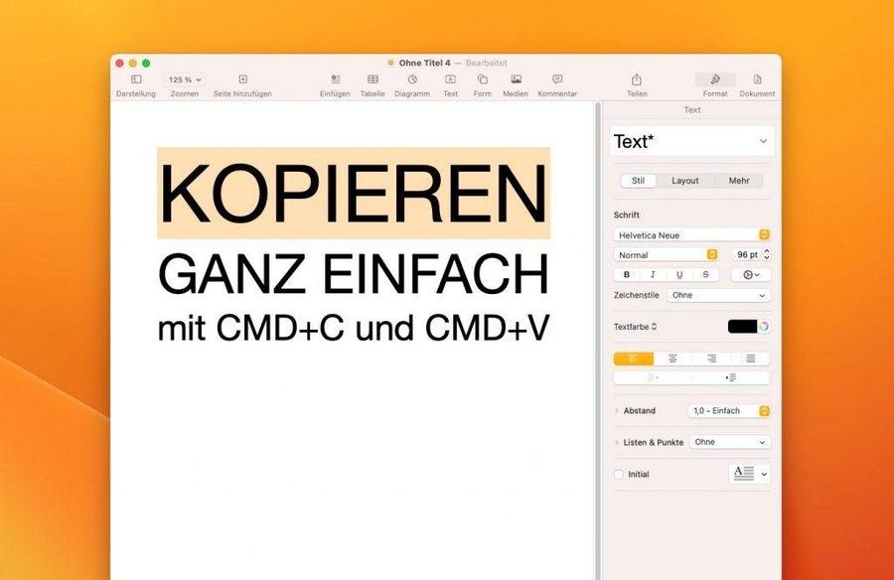Click the Seite hinzufügen icon

click(x=242, y=79)
